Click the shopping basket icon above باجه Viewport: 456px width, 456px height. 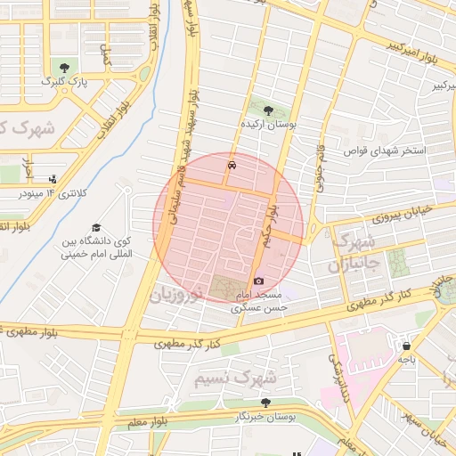(x=406, y=346)
